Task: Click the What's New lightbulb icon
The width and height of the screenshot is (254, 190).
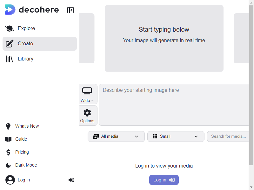Action: click(x=8, y=126)
